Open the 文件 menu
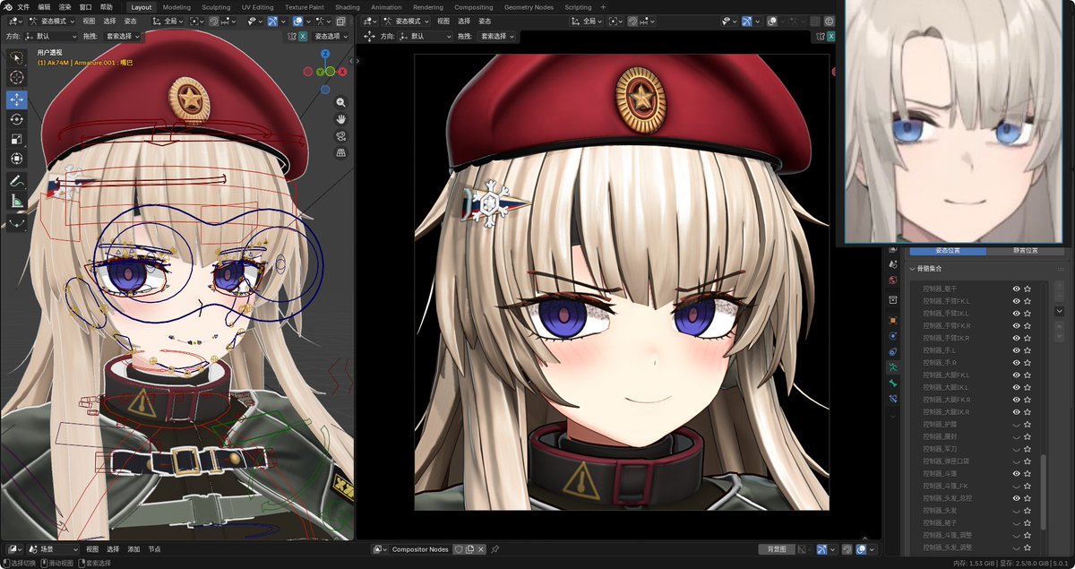Image resolution: width=1075 pixels, height=569 pixels. pyautogui.click(x=24, y=6)
